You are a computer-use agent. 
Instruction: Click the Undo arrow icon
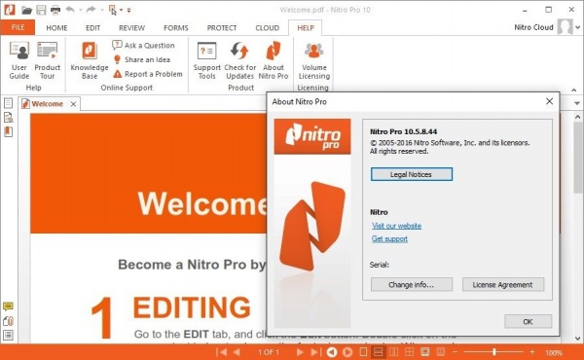(70, 10)
